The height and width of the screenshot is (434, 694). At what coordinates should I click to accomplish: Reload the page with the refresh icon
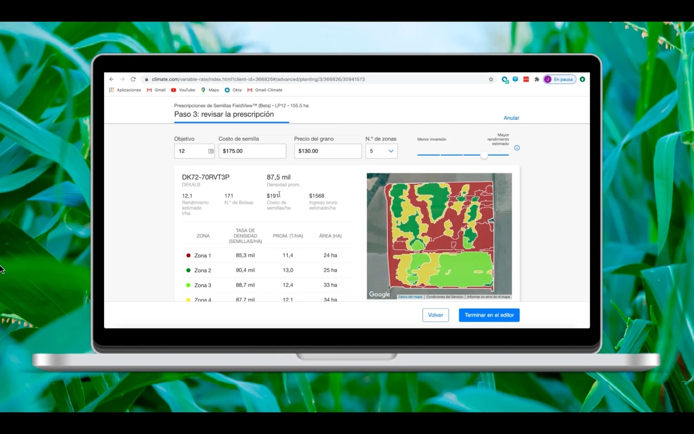133,79
